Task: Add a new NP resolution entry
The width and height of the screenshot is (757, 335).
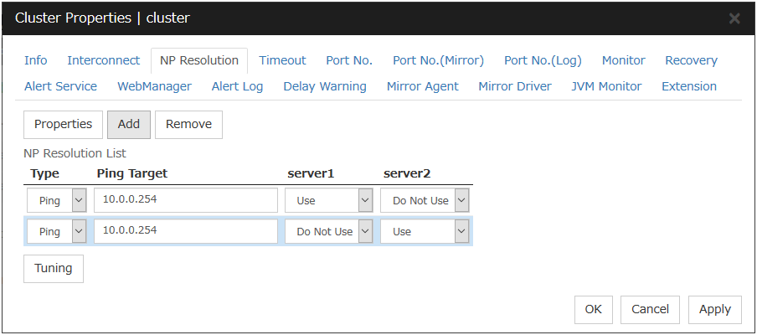Action: click(x=129, y=124)
